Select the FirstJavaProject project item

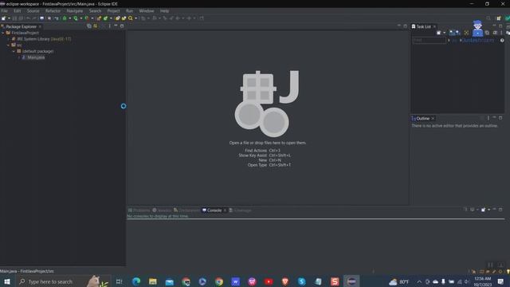25,33
